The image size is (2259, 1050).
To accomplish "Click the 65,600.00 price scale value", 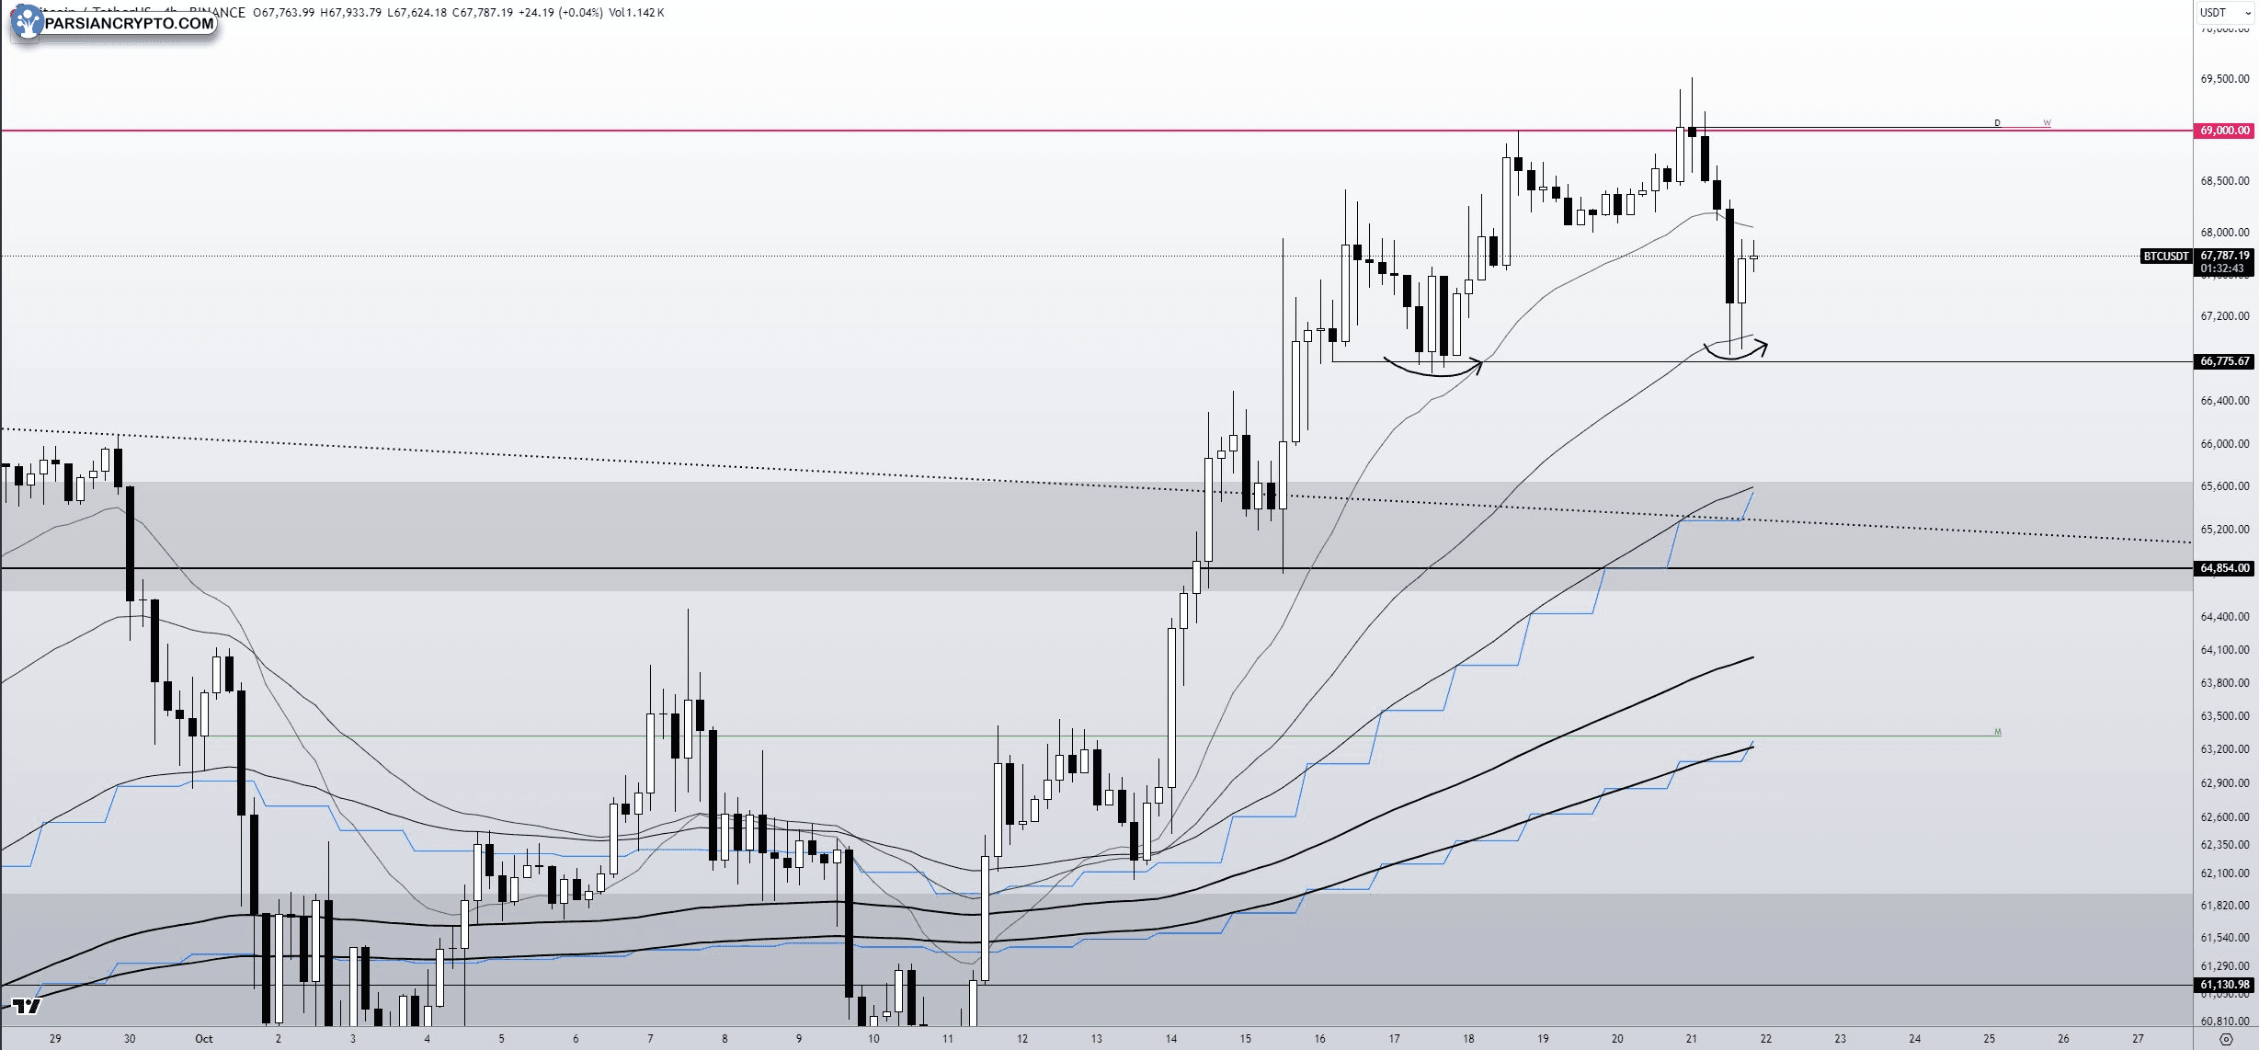I will click(x=2225, y=486).
